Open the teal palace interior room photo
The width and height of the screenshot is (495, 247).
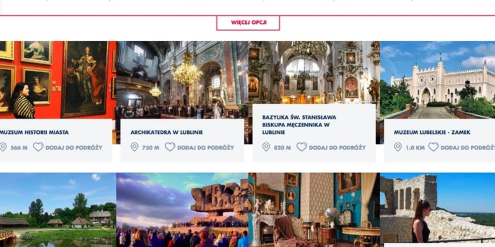(314, 210)
